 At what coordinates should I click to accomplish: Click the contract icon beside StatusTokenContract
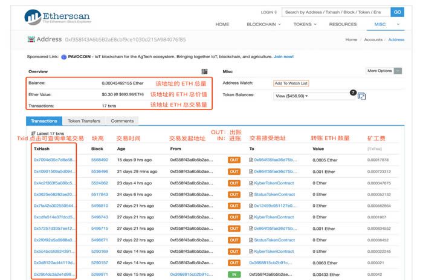pos(251,194)
